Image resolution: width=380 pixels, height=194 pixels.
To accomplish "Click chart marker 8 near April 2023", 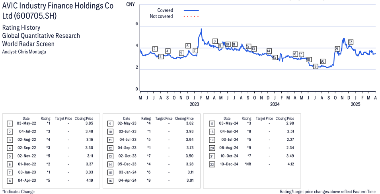I will (214, 41).
